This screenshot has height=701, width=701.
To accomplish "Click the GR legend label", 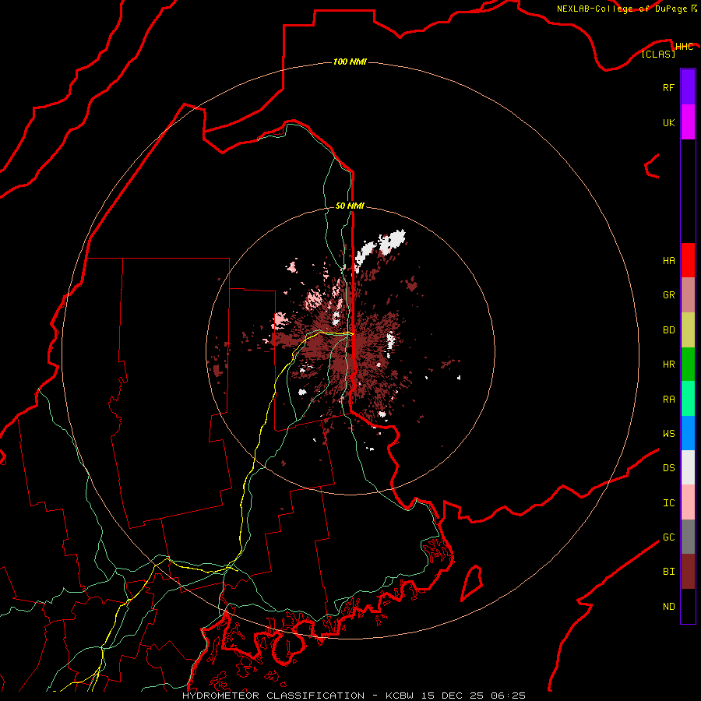I will pos(668,295).
